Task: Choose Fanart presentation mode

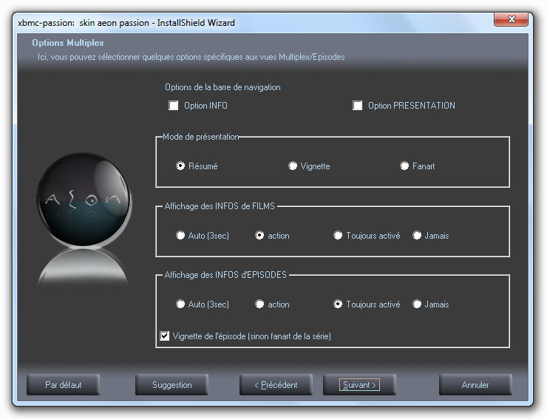Action: pyautogui.click(x=404, y=166)
